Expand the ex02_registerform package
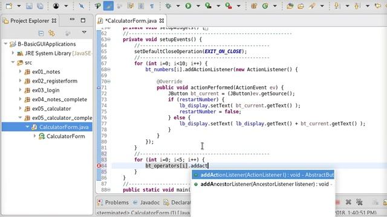The height and width of the screenshot is (217, 387). [x=20, y=81]
